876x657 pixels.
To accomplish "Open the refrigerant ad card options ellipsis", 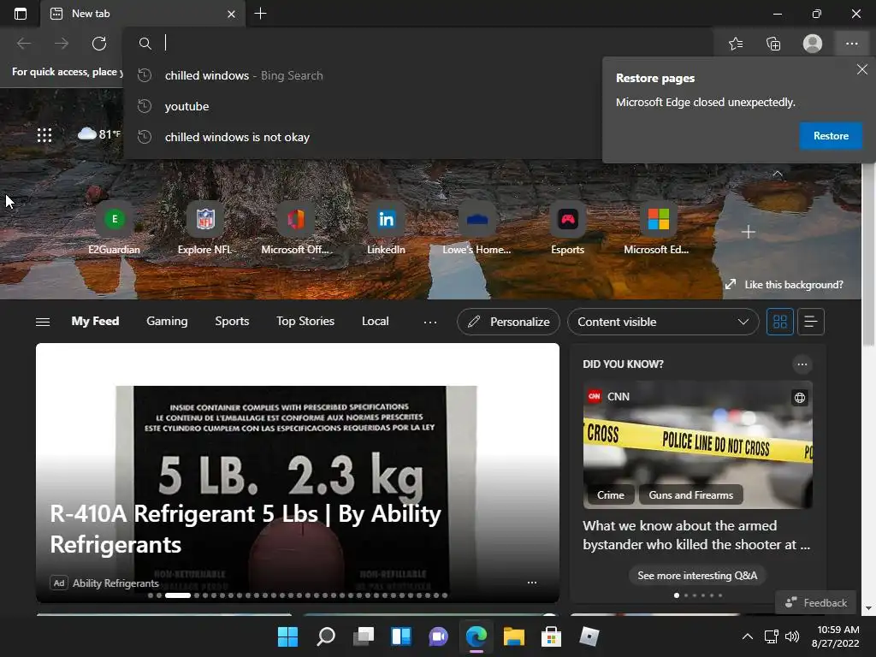I will coord(532,582).
